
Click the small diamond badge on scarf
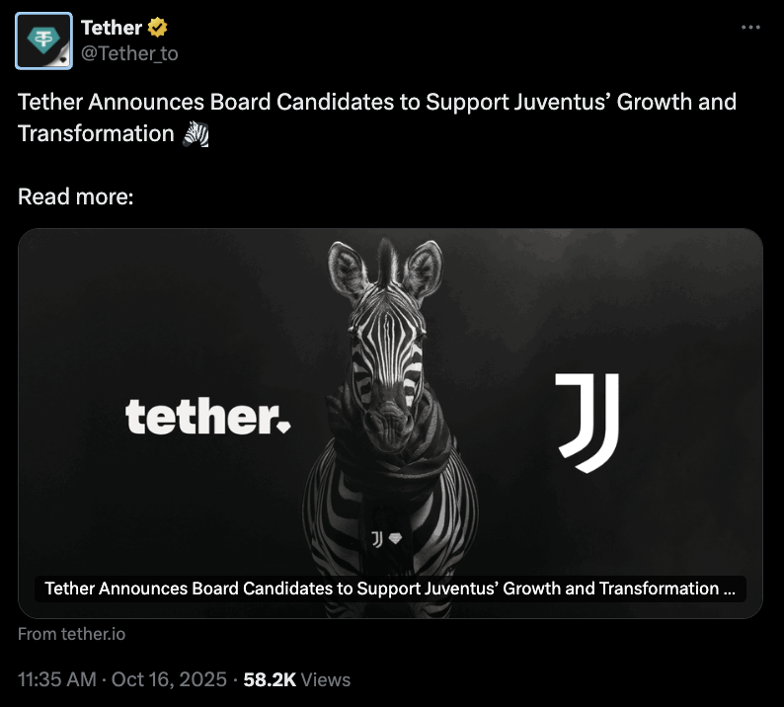pyautogui.click(x=396, y=539)
